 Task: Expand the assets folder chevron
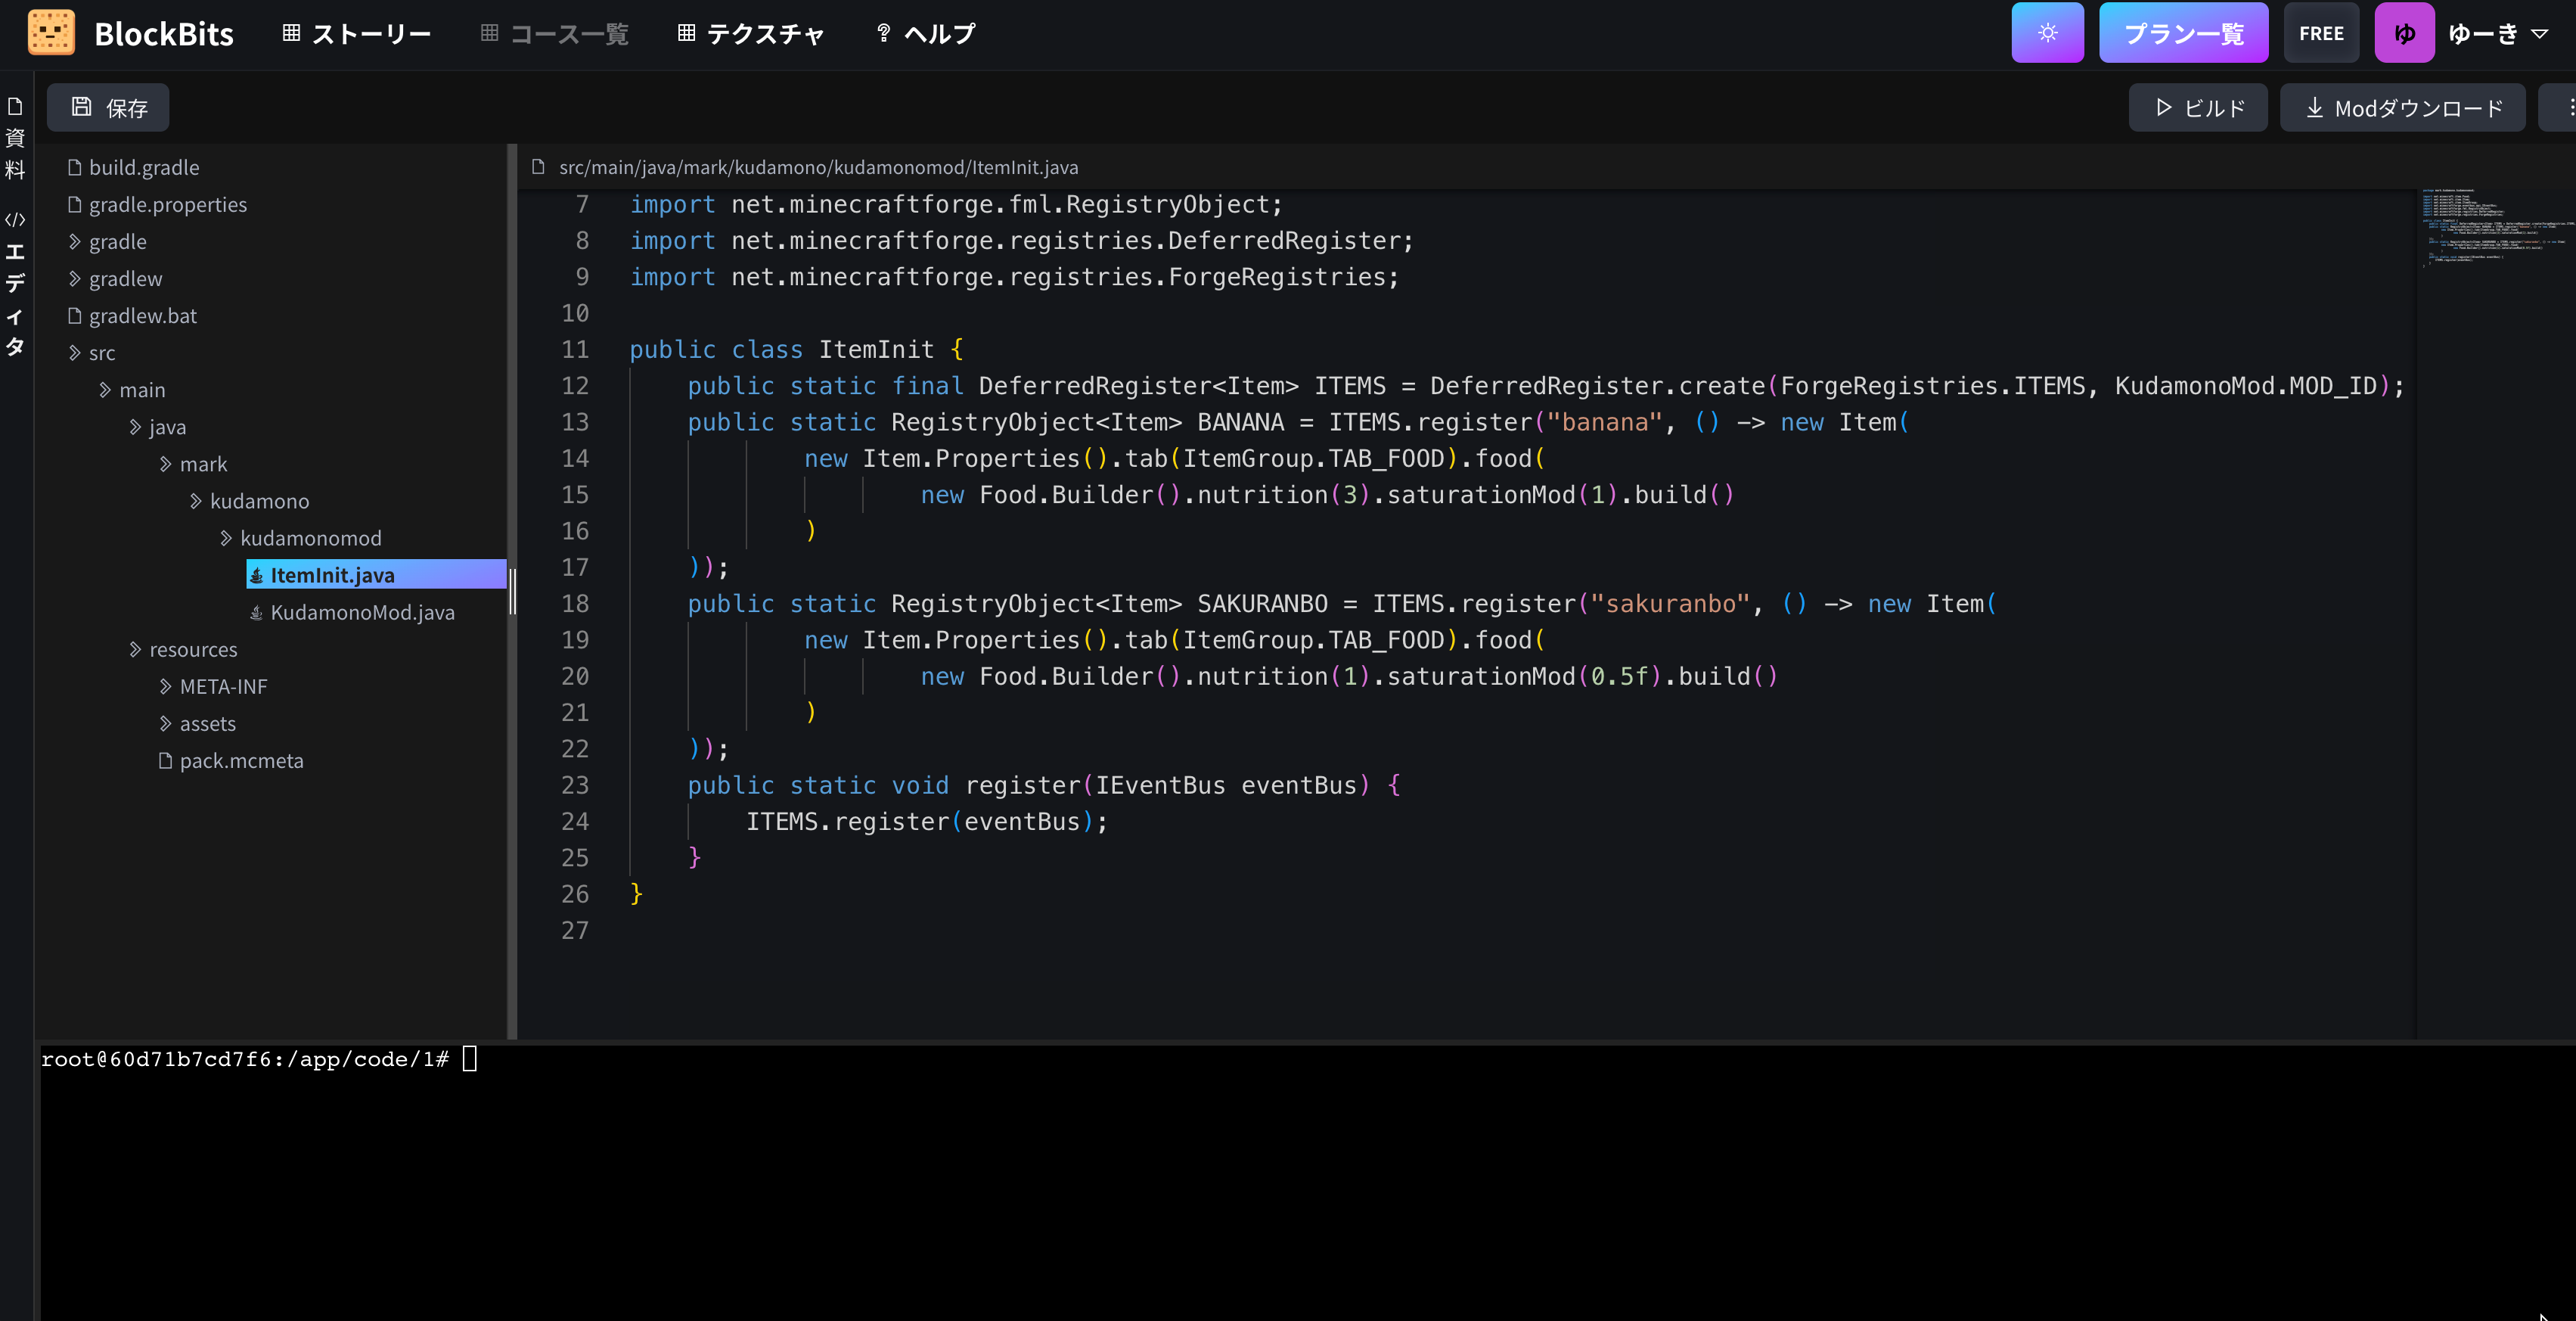point(165,723)
